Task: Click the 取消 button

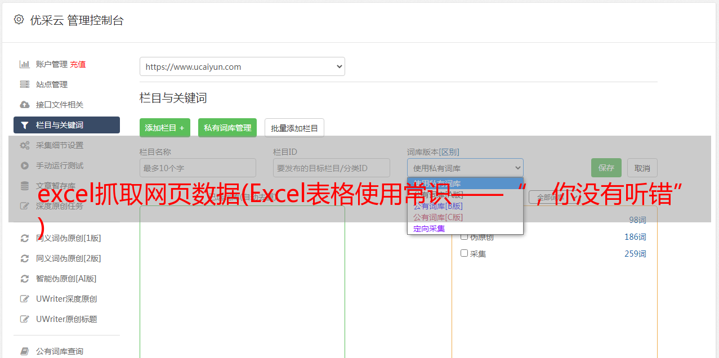Action: (x=642, y=168)
